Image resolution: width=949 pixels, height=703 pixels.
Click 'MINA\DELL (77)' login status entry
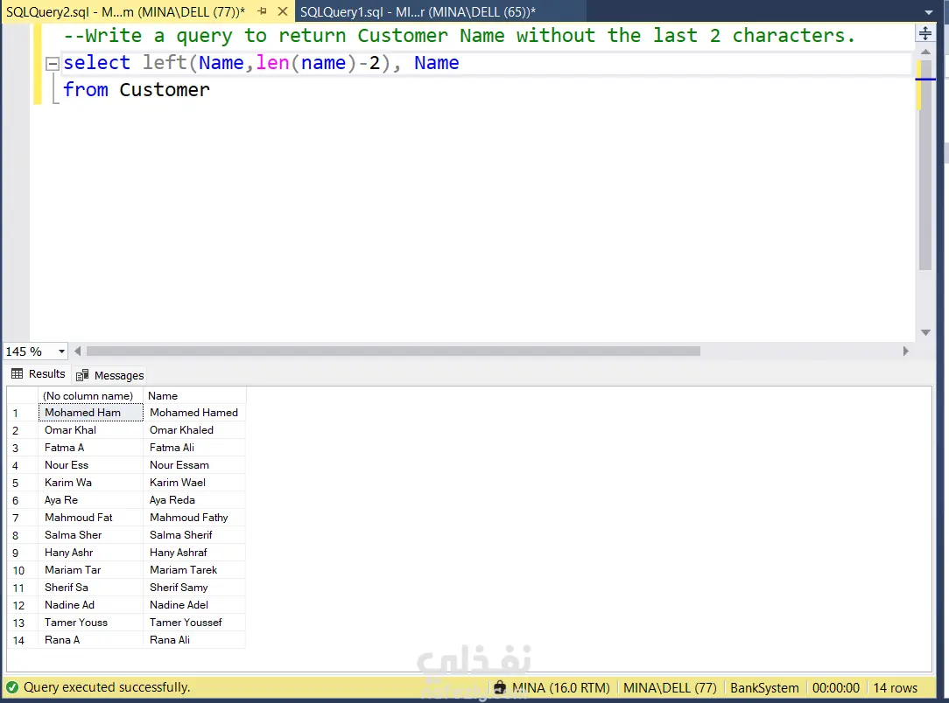coord(670,688)
